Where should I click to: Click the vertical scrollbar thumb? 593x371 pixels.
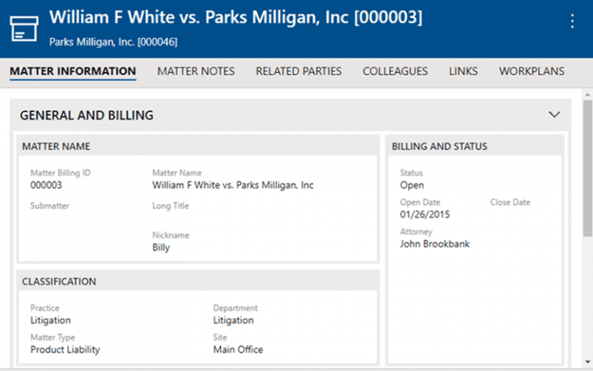[588, 168]
